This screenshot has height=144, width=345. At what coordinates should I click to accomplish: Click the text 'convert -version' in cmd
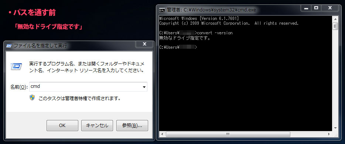coord(215,33)
